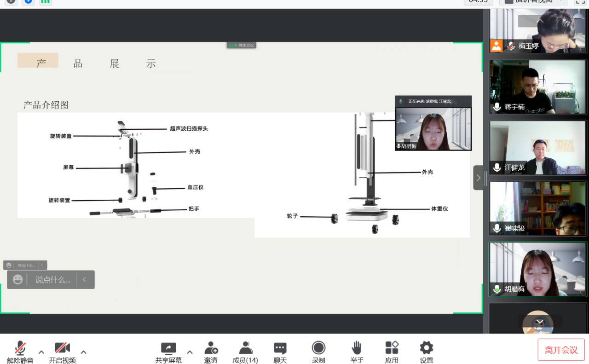Open the 邀请 invite icon
The image size is (589, 364).
211,352
